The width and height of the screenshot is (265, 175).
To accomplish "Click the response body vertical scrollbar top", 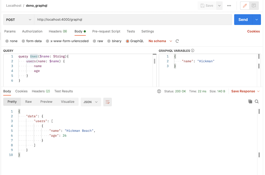I will pos(259,112).
